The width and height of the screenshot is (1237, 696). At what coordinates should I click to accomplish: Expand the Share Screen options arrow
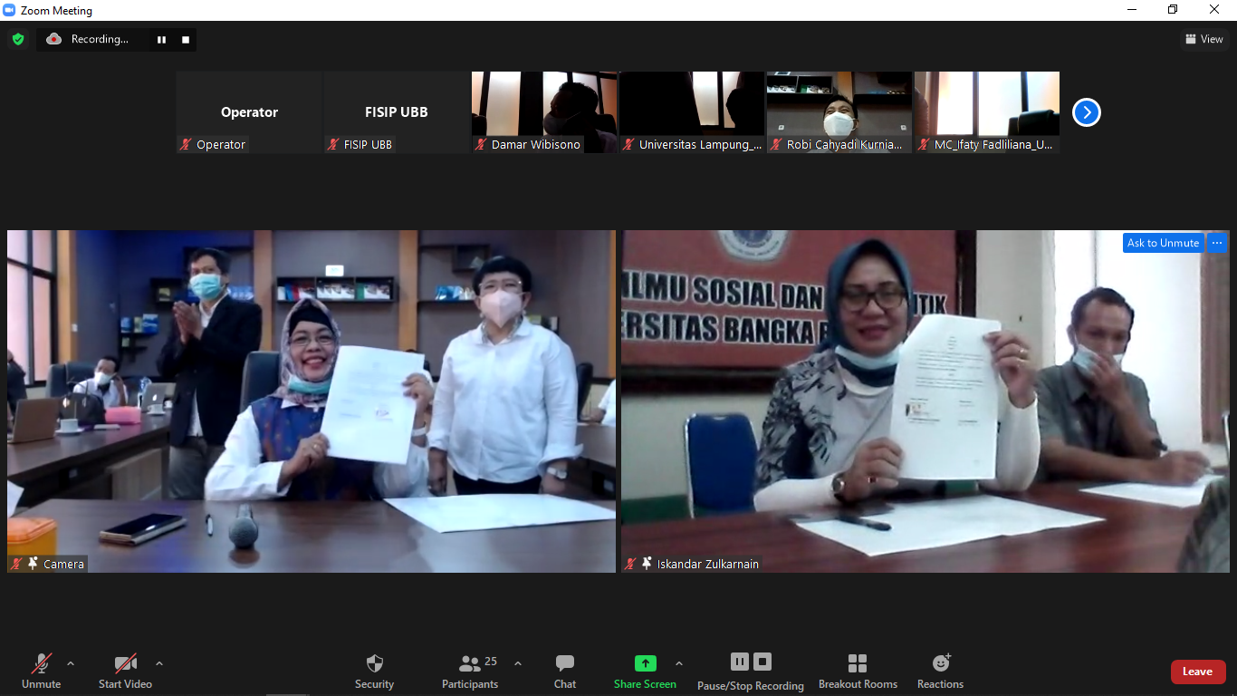[679, 663]
